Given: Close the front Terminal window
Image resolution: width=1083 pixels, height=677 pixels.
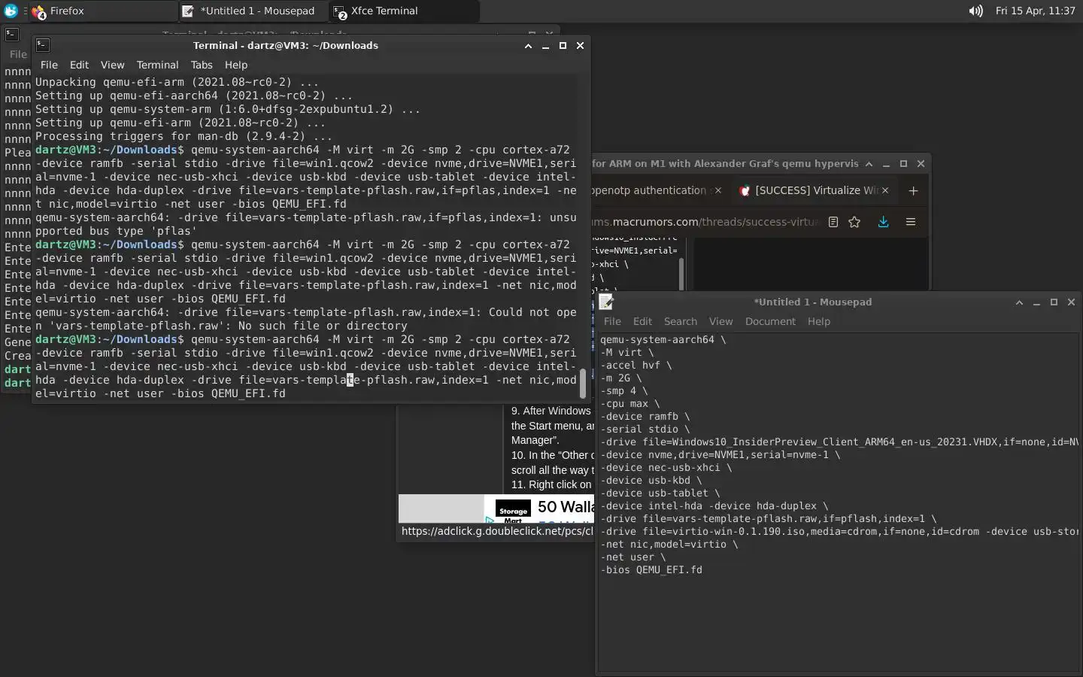Looking at the screenshot, I should pyautogui.click(x=580, y=45).
